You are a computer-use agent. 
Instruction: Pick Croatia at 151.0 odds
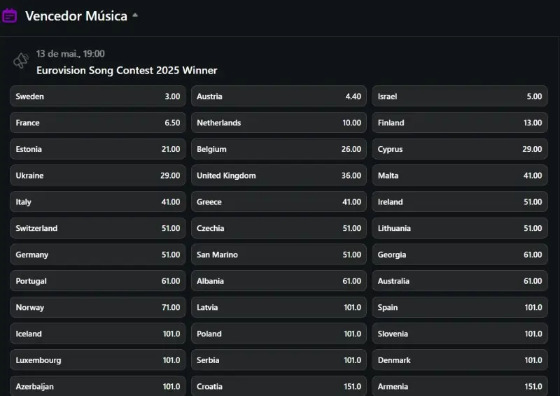[279, 386]
